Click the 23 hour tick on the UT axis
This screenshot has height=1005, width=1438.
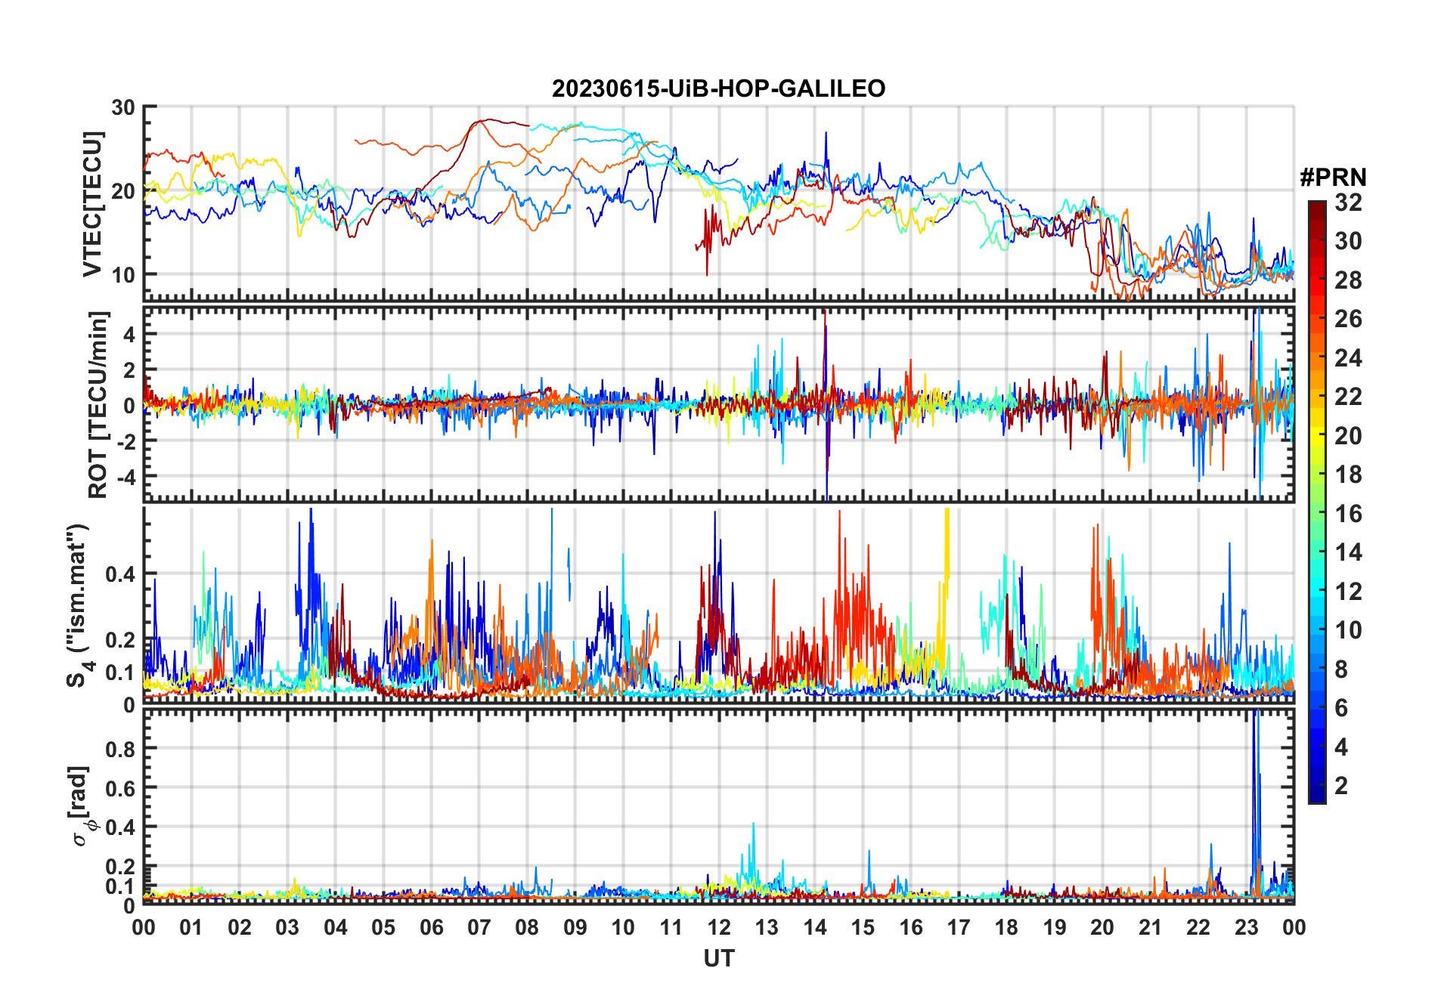tap(1246, 928)
